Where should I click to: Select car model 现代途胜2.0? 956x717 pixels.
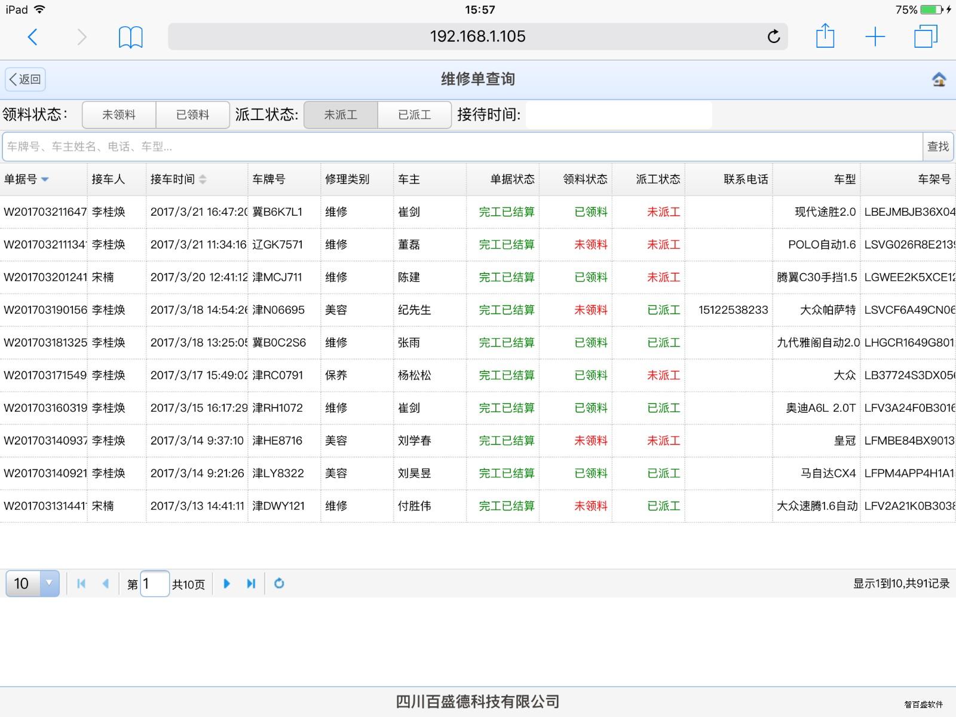(825, 212)
